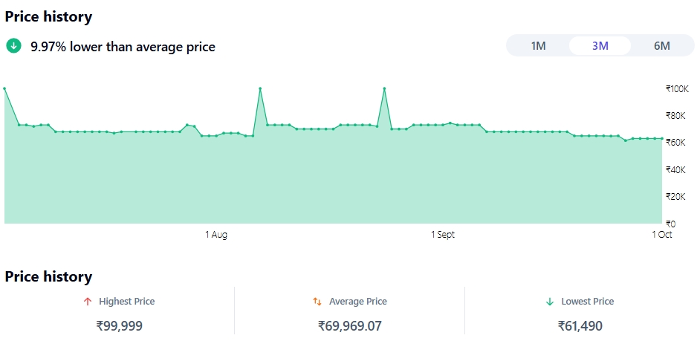Viewport: 697px width, 341px height.
Task: Click the green down-arrow circle icon
Action: tap(13, 46)
